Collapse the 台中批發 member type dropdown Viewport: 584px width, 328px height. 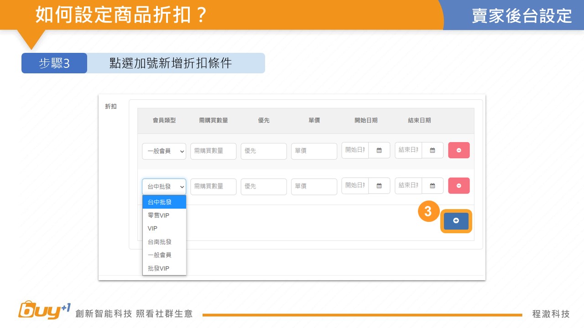pos(164,187)
